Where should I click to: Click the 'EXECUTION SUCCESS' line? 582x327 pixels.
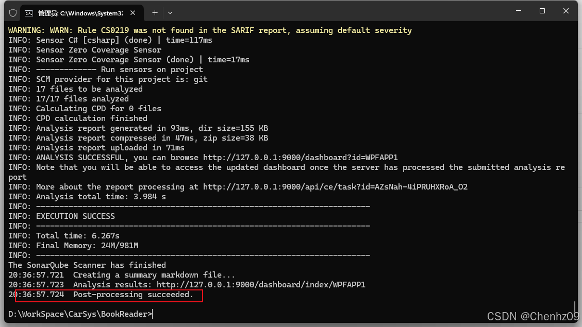coord(62,216)
